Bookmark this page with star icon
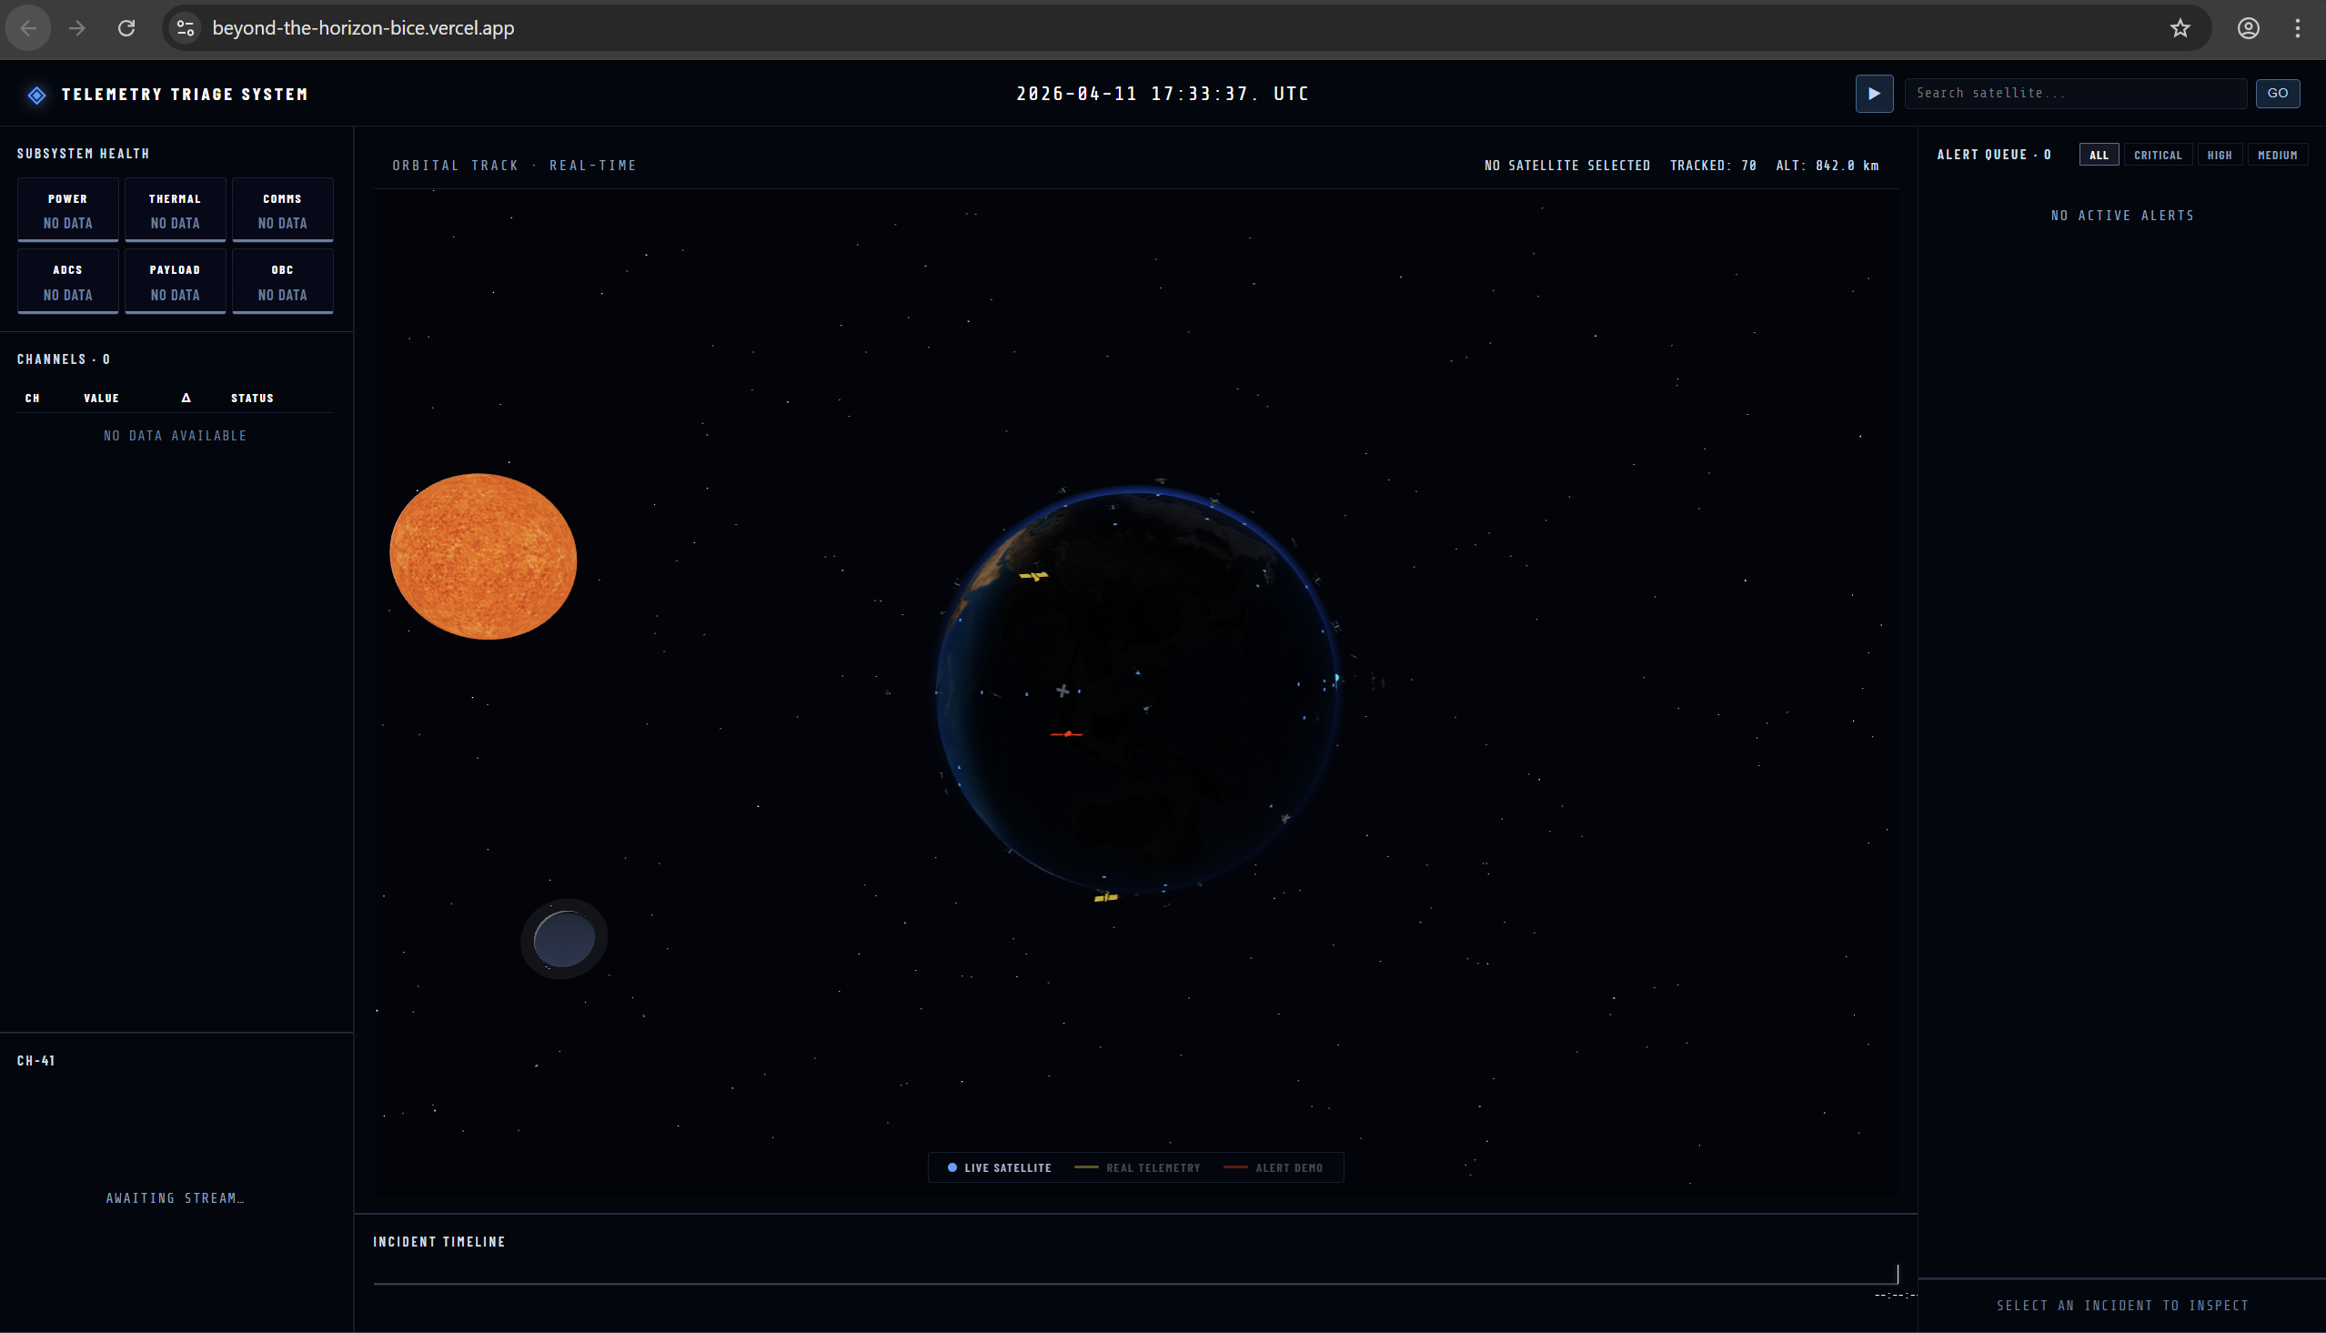The height and width of the screenshot is (1333, 2326). tap(2180, 28)
